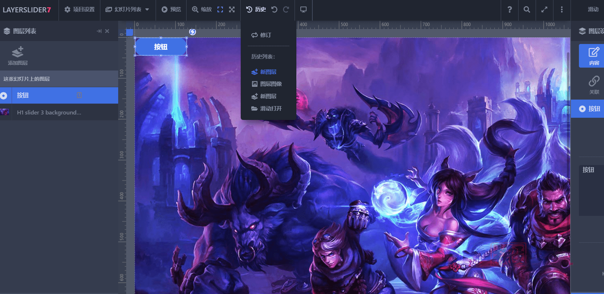Open the vertical three-dot more menu
Image resolution: width=604 pixels, height=294 pixels.
562,9
